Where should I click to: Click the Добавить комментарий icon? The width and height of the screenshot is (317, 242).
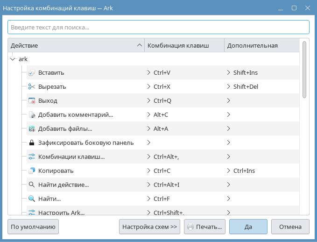(x=32, y=114)
